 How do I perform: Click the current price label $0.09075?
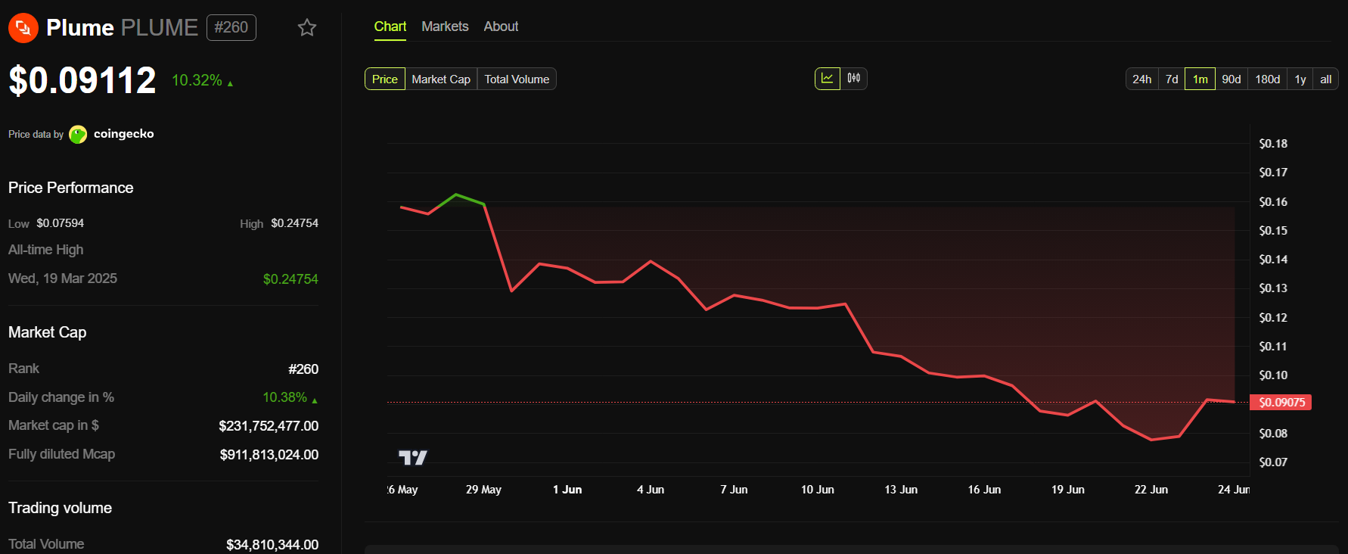tap(1281, 402)
